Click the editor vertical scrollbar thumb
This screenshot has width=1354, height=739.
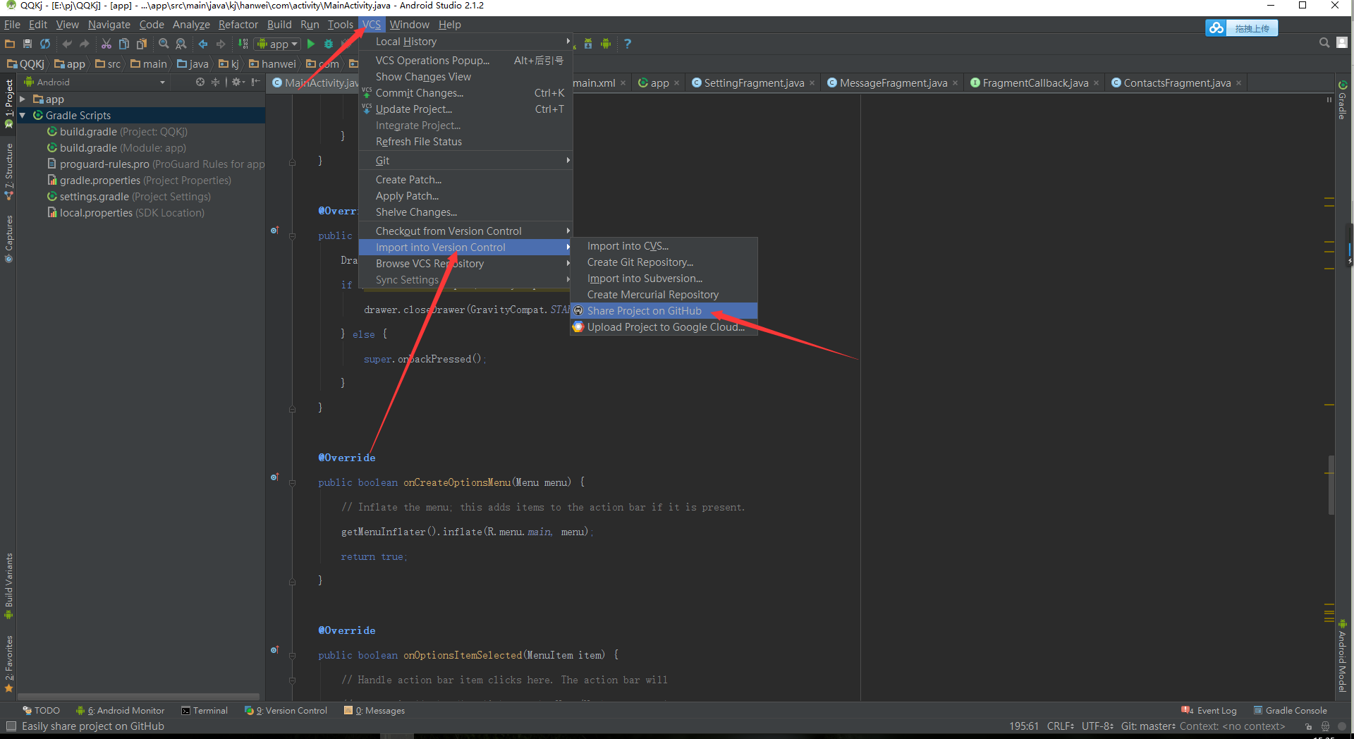[x=1331, y=484]
